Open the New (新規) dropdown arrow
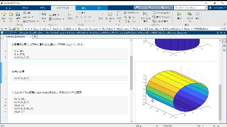 pyautogui.click(x=4, y=21)
